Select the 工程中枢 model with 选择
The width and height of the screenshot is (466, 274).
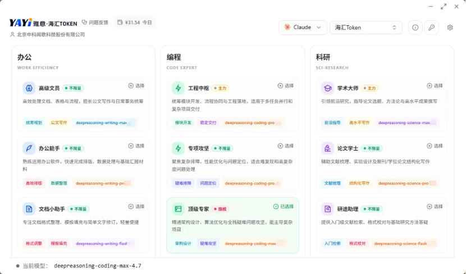click(286, 85)
